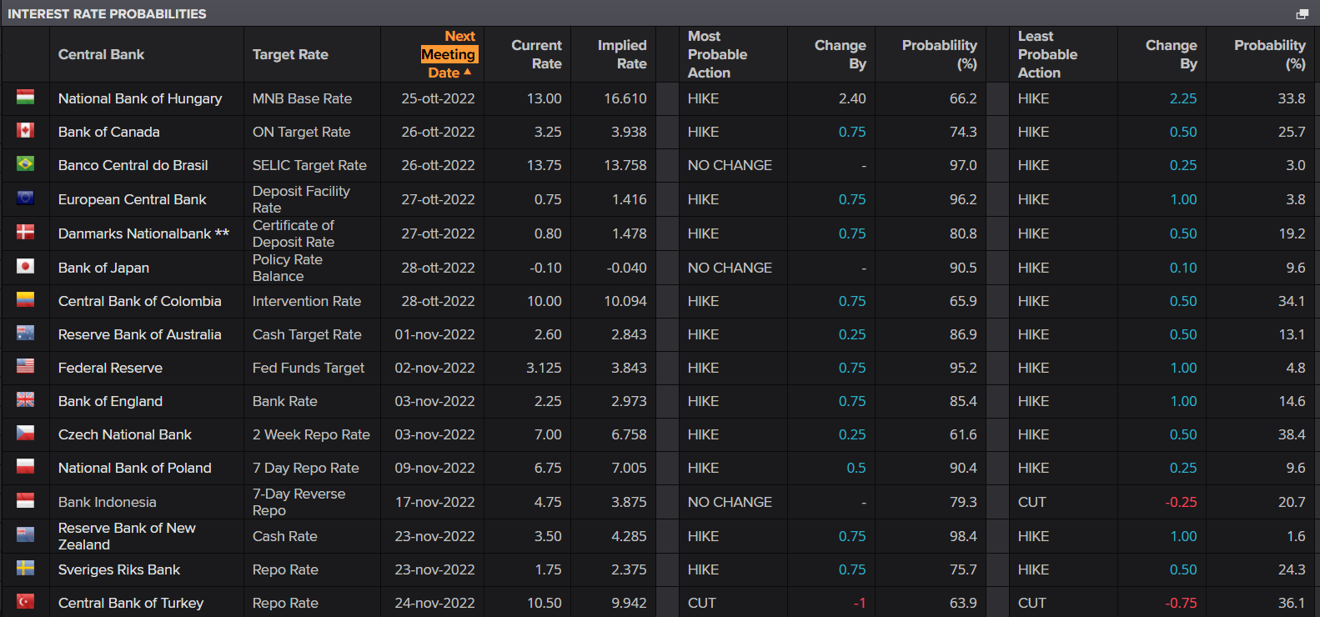The height and width of the screenshot is (617, 1320).
Task: Sort by Current Rate column header
Action: 536,54
